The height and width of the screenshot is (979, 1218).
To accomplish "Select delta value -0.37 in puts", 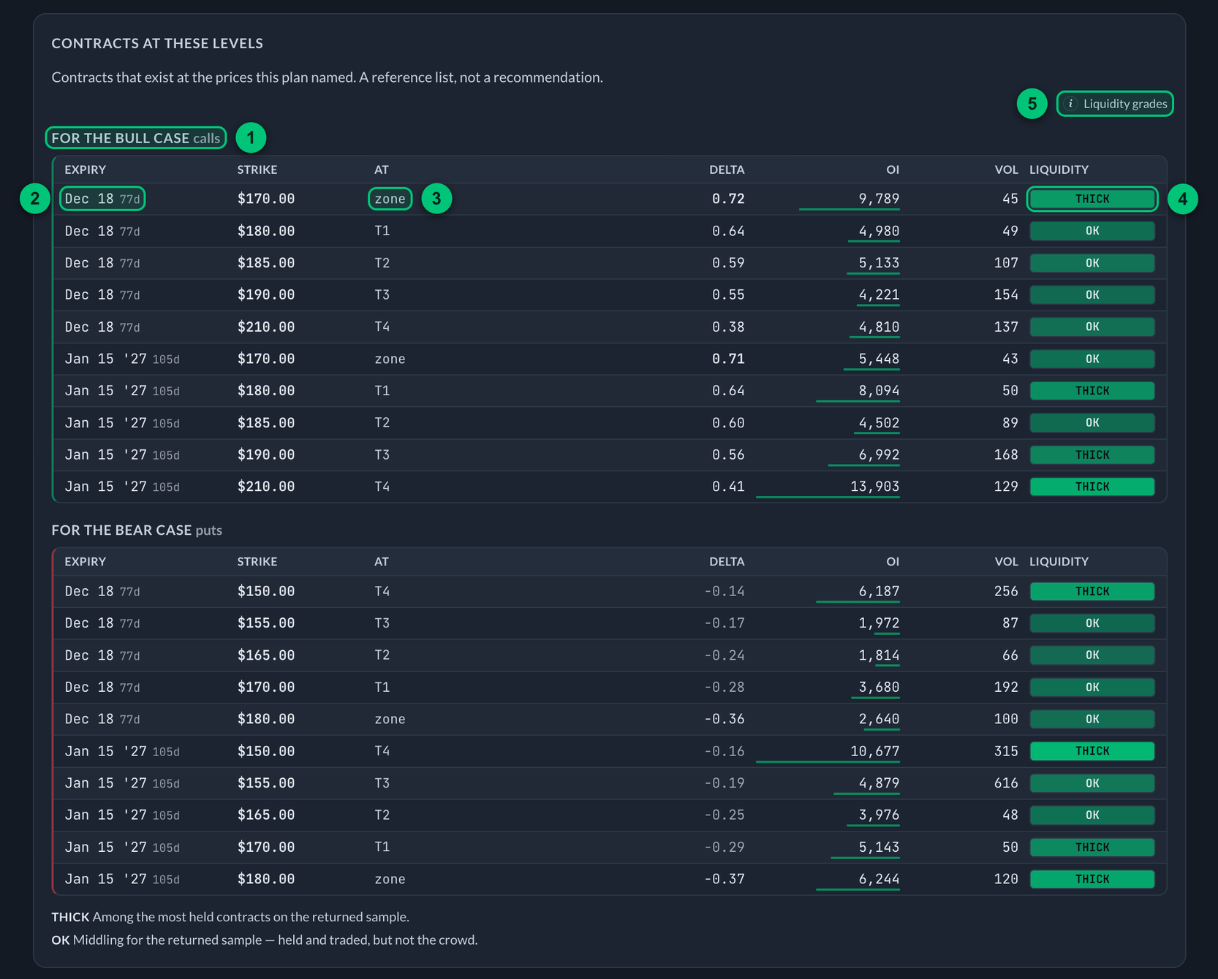I will tap(725, 880).
